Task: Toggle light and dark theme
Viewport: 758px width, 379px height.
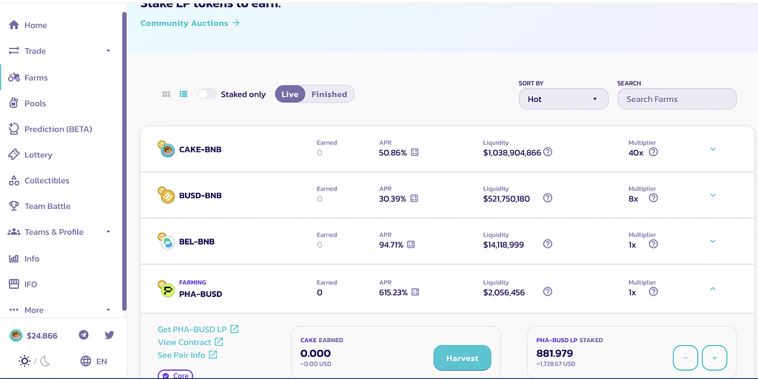Action: (x=35, y=361)
